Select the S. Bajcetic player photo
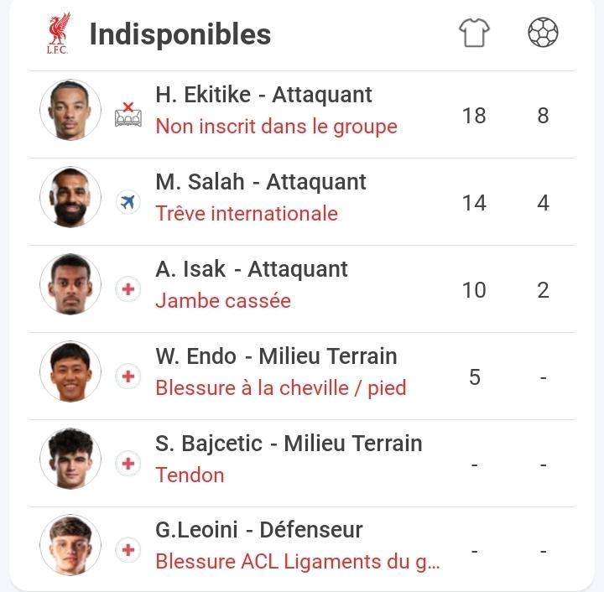The height and width of the screenshot is (592, 604). [70, 459]
